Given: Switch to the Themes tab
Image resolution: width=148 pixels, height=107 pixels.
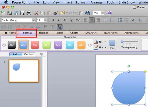Looking at the screenshot, I should [x=43, y=33].
